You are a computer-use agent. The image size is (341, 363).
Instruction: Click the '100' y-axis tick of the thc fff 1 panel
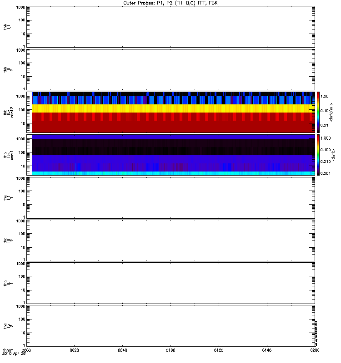click(x=22, y=191)
